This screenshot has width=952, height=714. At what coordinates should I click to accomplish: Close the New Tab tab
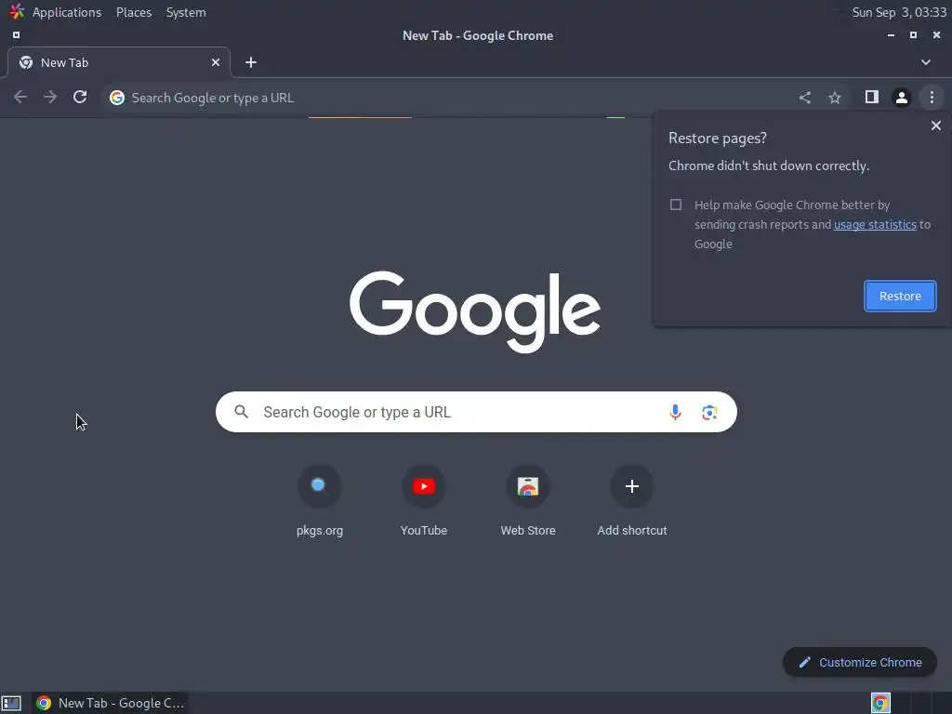[x=215, y=62]
